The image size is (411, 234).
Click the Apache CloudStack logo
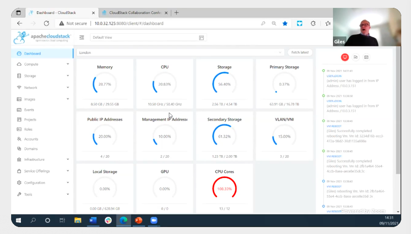coord(42,38)
